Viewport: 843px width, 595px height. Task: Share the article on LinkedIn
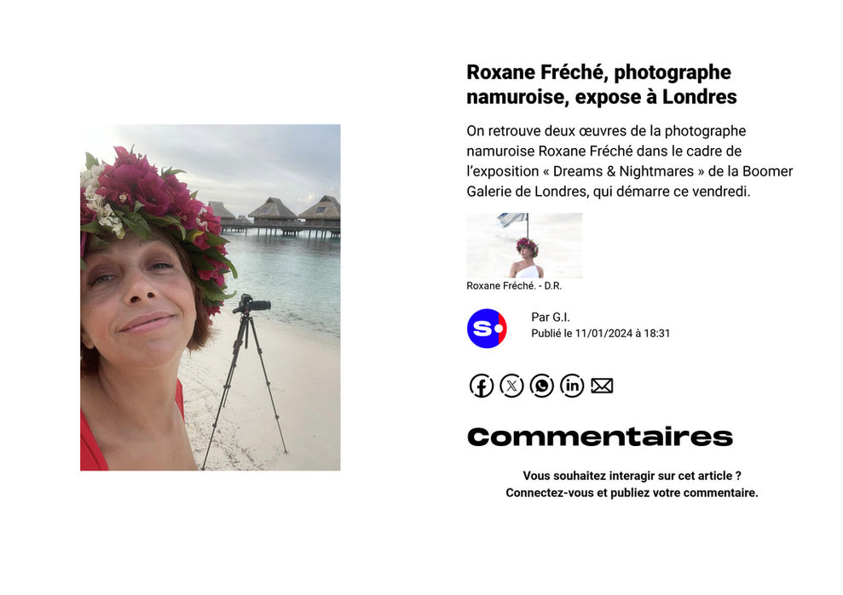point(571,386)
